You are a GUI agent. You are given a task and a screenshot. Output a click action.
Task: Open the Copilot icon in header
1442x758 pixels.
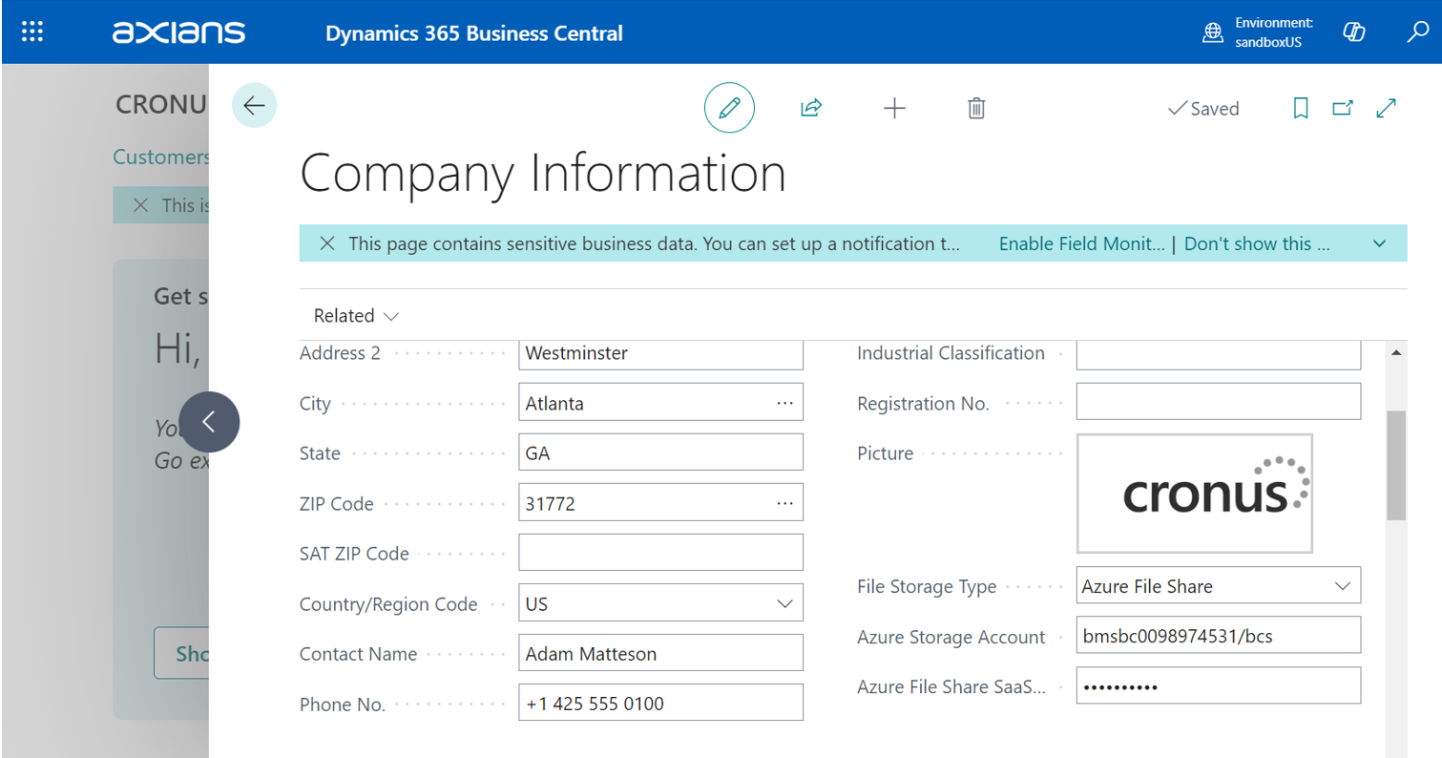point(1353,32)
